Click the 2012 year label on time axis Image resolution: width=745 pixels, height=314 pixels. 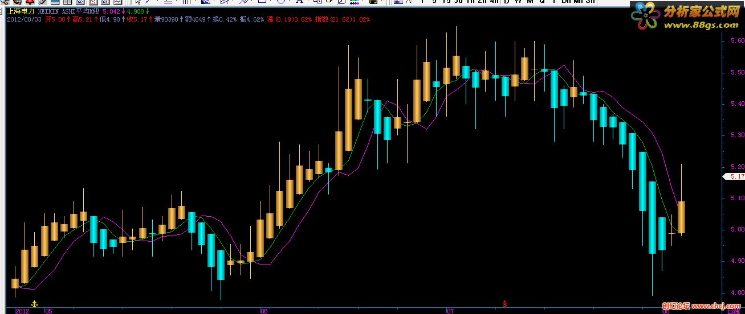(x=22, y=311)
